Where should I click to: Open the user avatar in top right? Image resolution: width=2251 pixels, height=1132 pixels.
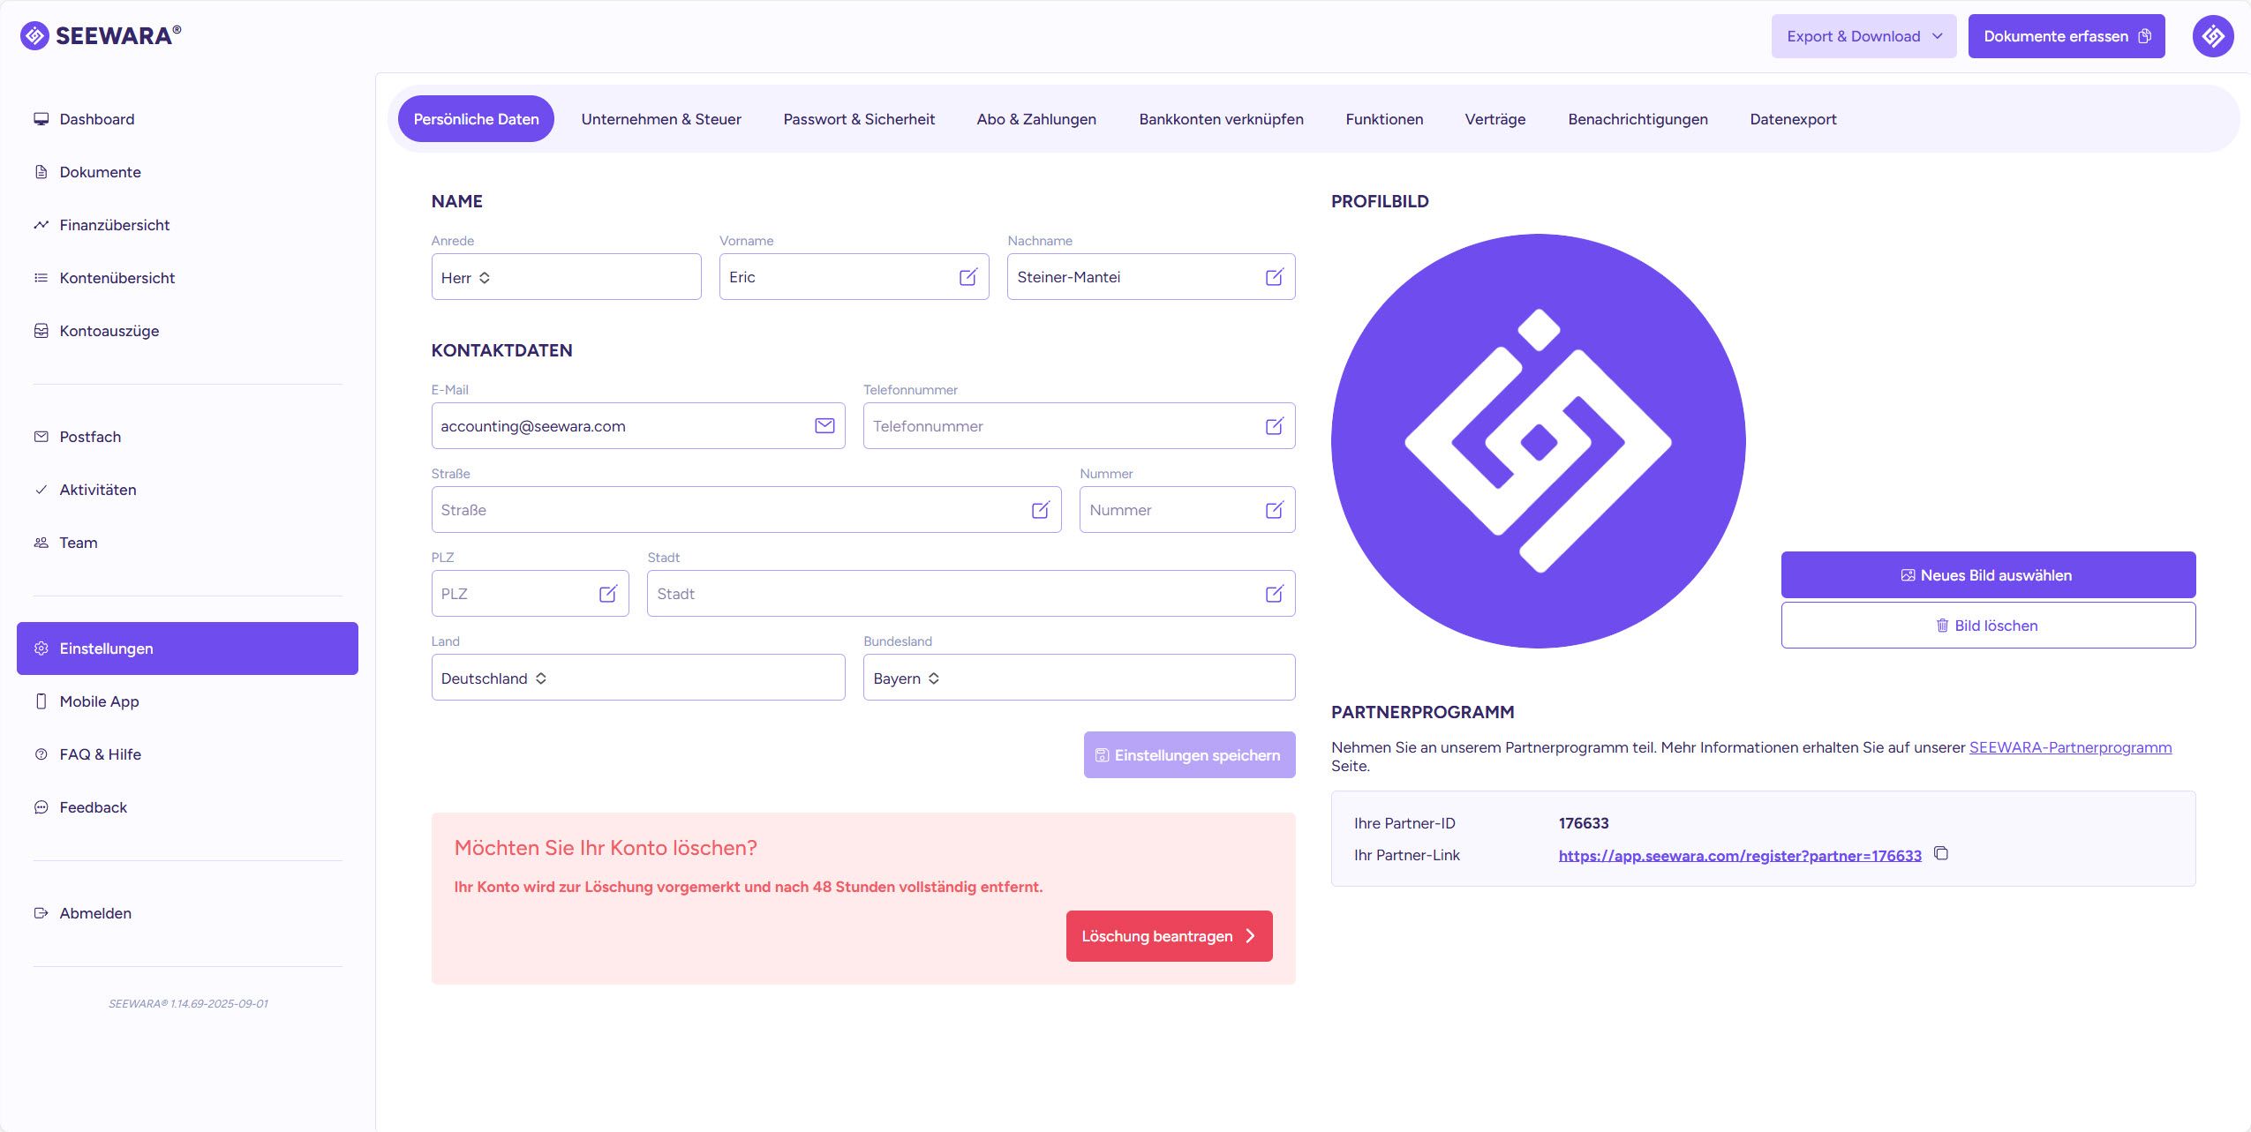[x=2212, y=36]
